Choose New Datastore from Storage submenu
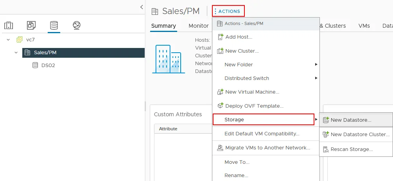This screenshot has width=393, height=181. [351, 120]
